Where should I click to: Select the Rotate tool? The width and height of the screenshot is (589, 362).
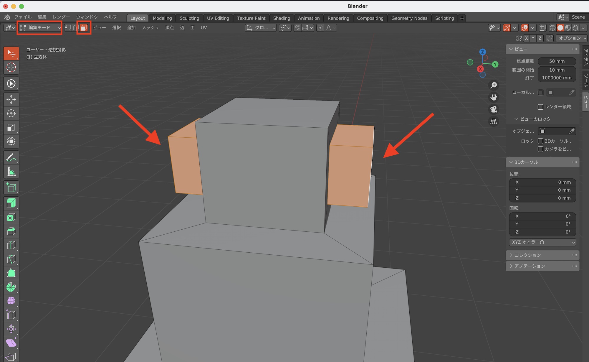pos(11,113)
